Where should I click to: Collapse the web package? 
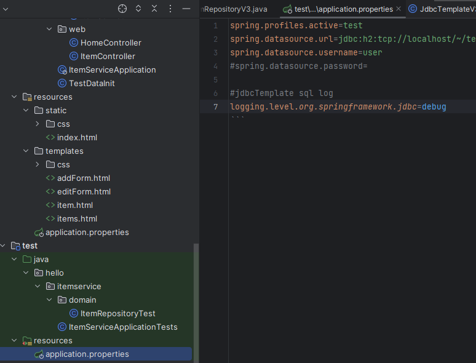(x=49, y=29)
